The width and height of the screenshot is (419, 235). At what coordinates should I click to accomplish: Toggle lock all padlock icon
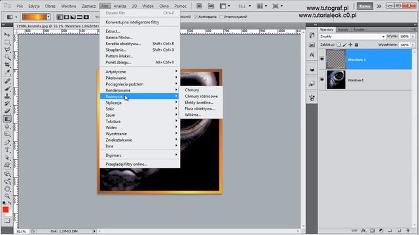click(x=356, y=45)
